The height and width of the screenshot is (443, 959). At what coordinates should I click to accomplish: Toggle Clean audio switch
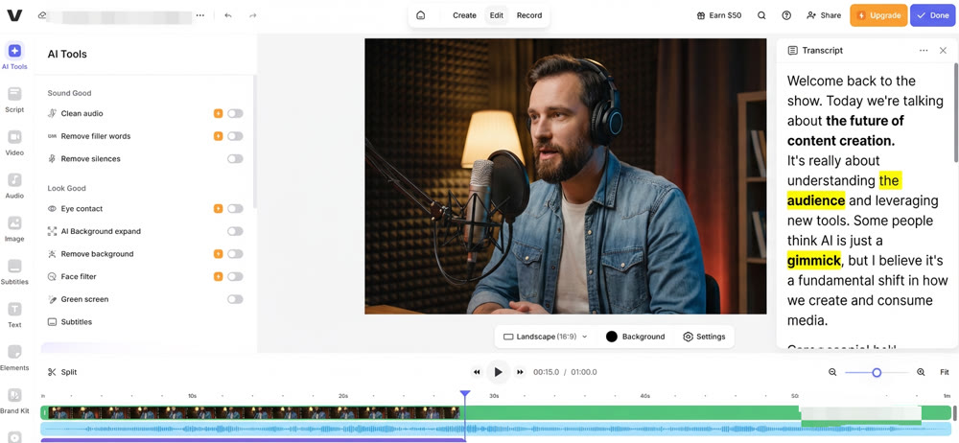coord(235,113)
